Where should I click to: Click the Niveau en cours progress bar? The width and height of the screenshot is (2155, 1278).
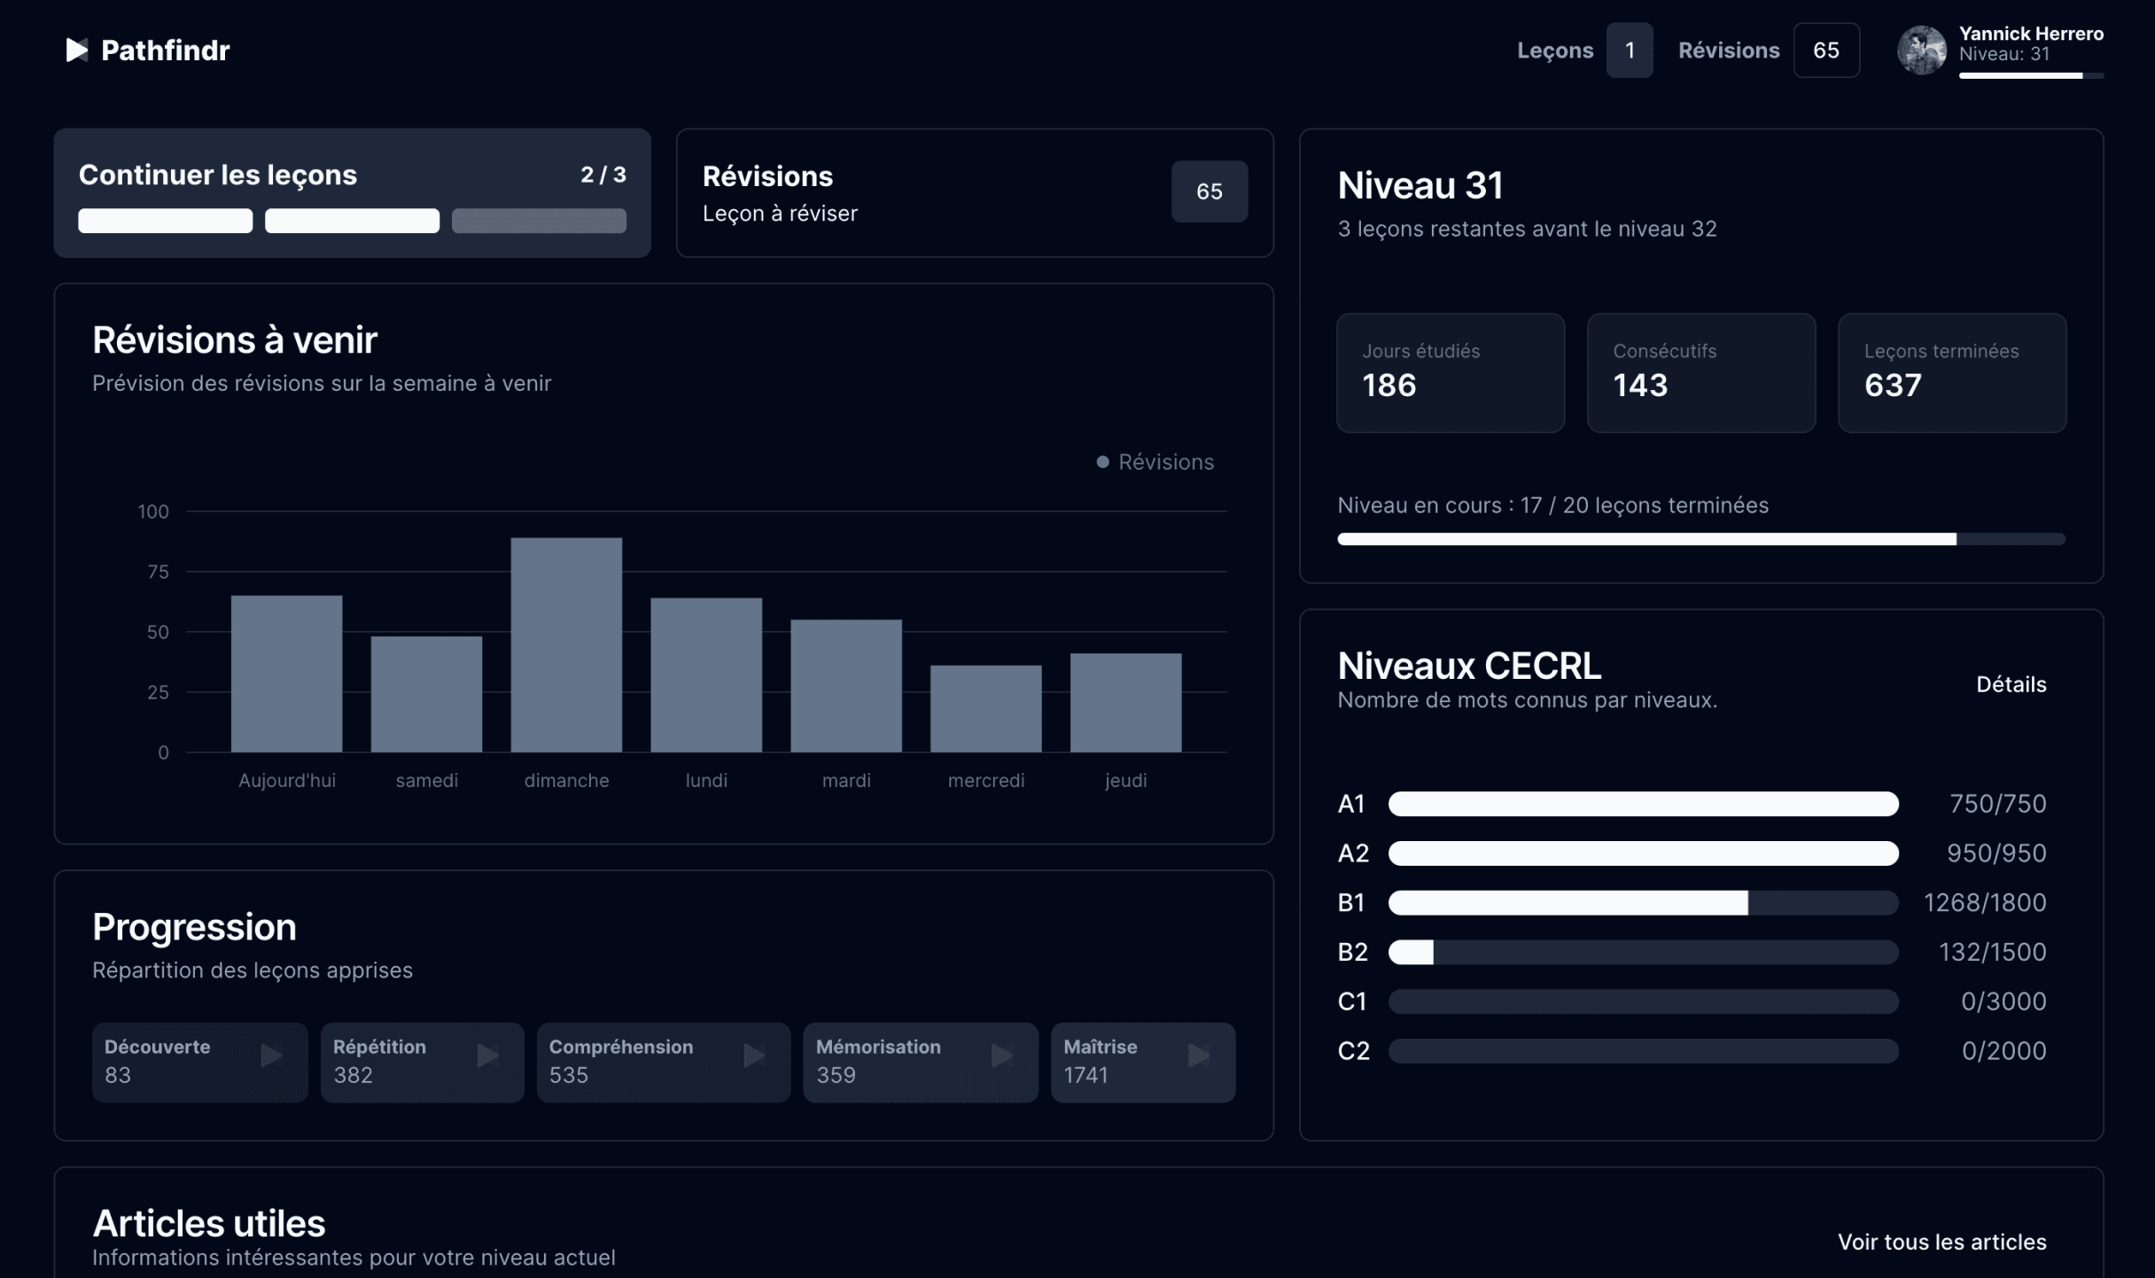click(1700, 539)
